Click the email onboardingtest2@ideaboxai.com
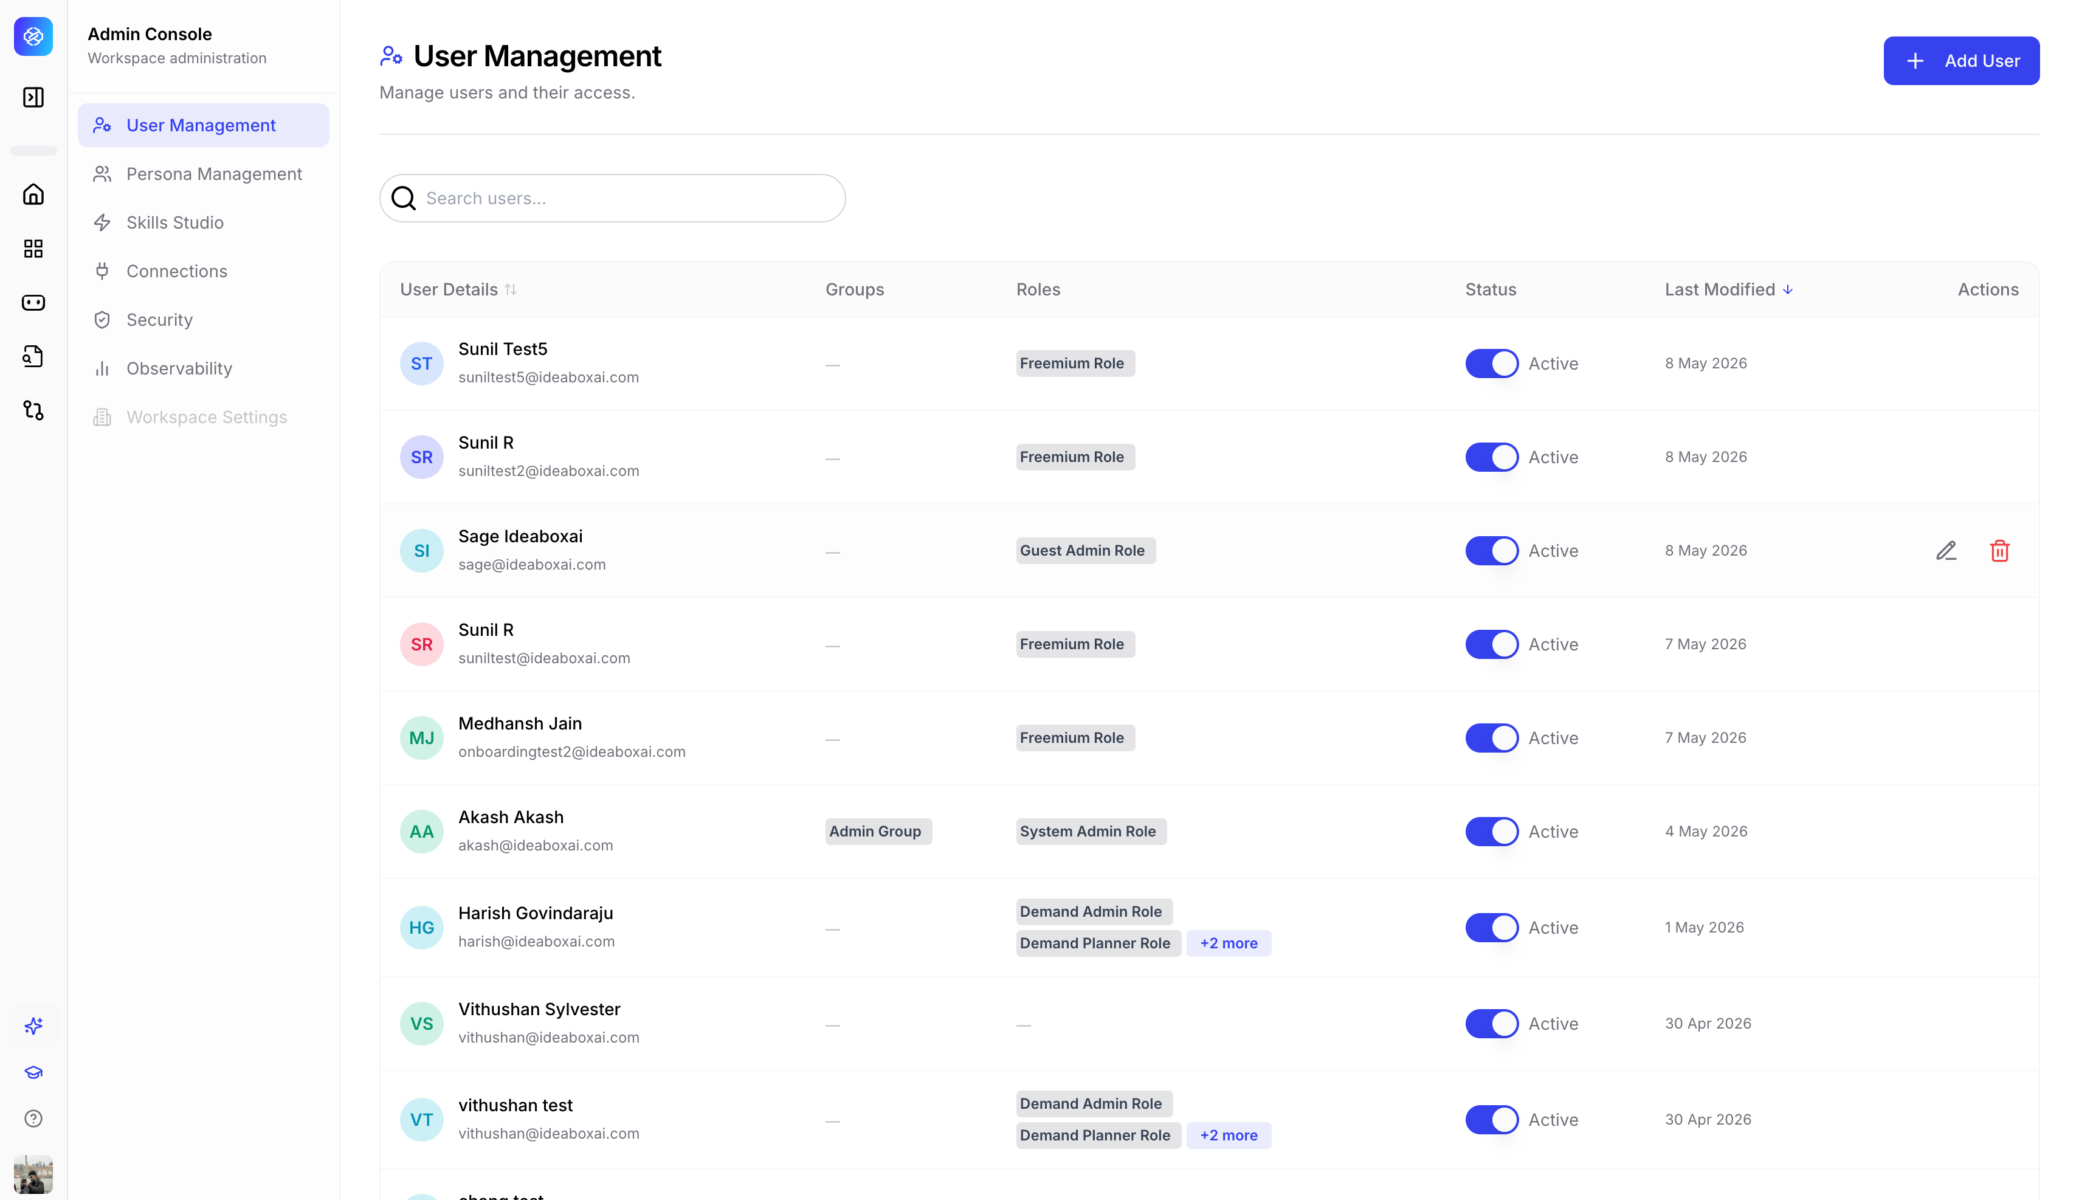The height and width of the screenshot is (1200, 2079). click(x=571, y=751)
